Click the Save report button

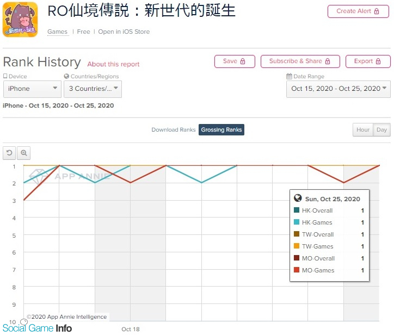tap(235, 61)
